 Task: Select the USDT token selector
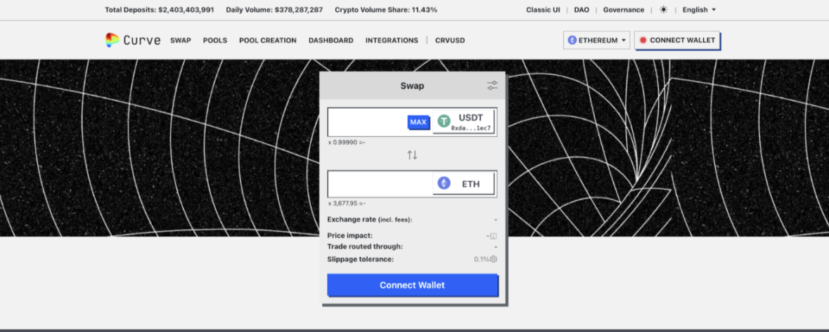464,121
